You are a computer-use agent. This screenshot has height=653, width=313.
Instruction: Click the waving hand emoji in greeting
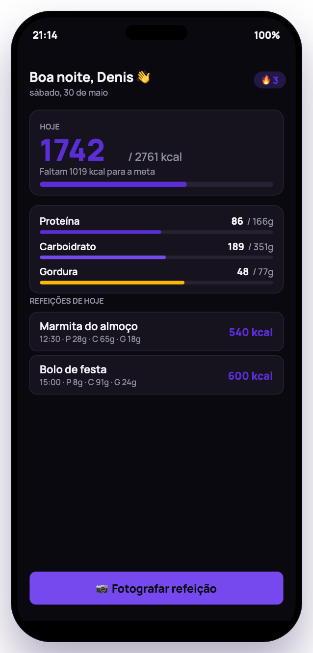[143, 78]
